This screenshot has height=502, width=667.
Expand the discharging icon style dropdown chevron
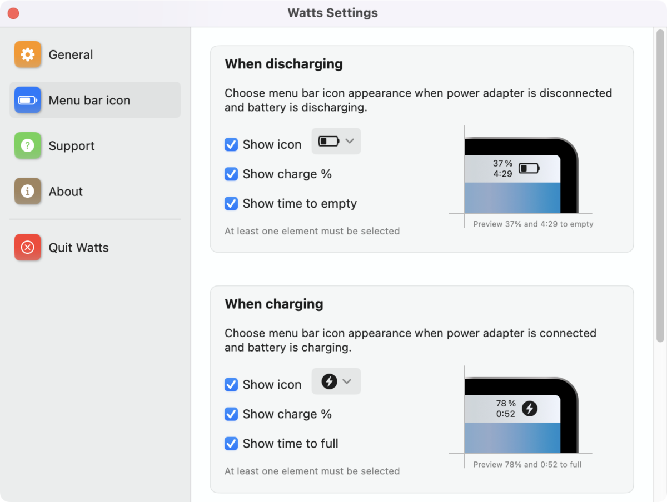tap(350, 141)
